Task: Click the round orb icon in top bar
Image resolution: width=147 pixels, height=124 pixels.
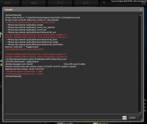Action: coord(104,3)
